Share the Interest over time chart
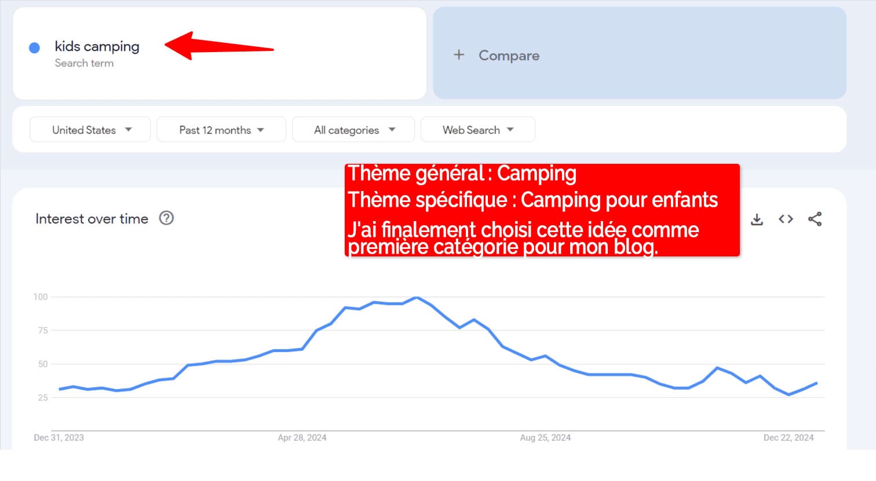This screenshot has height=481, width=876. [x=815, y=219]
